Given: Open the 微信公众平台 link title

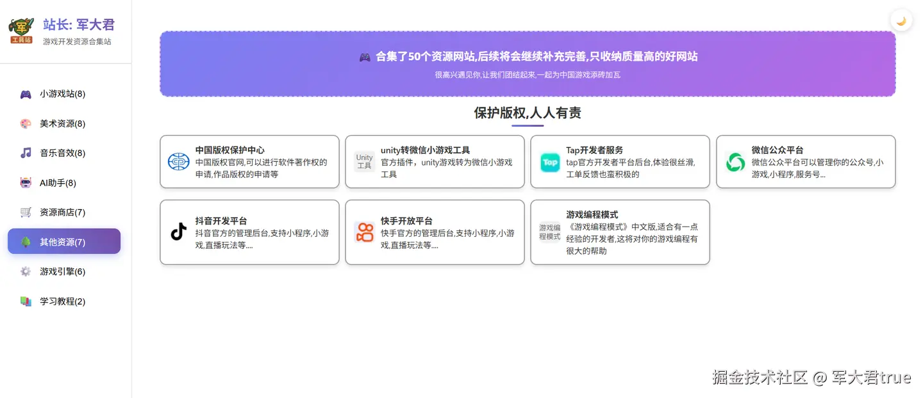Looking at the screenshot, I should (777, 150).
